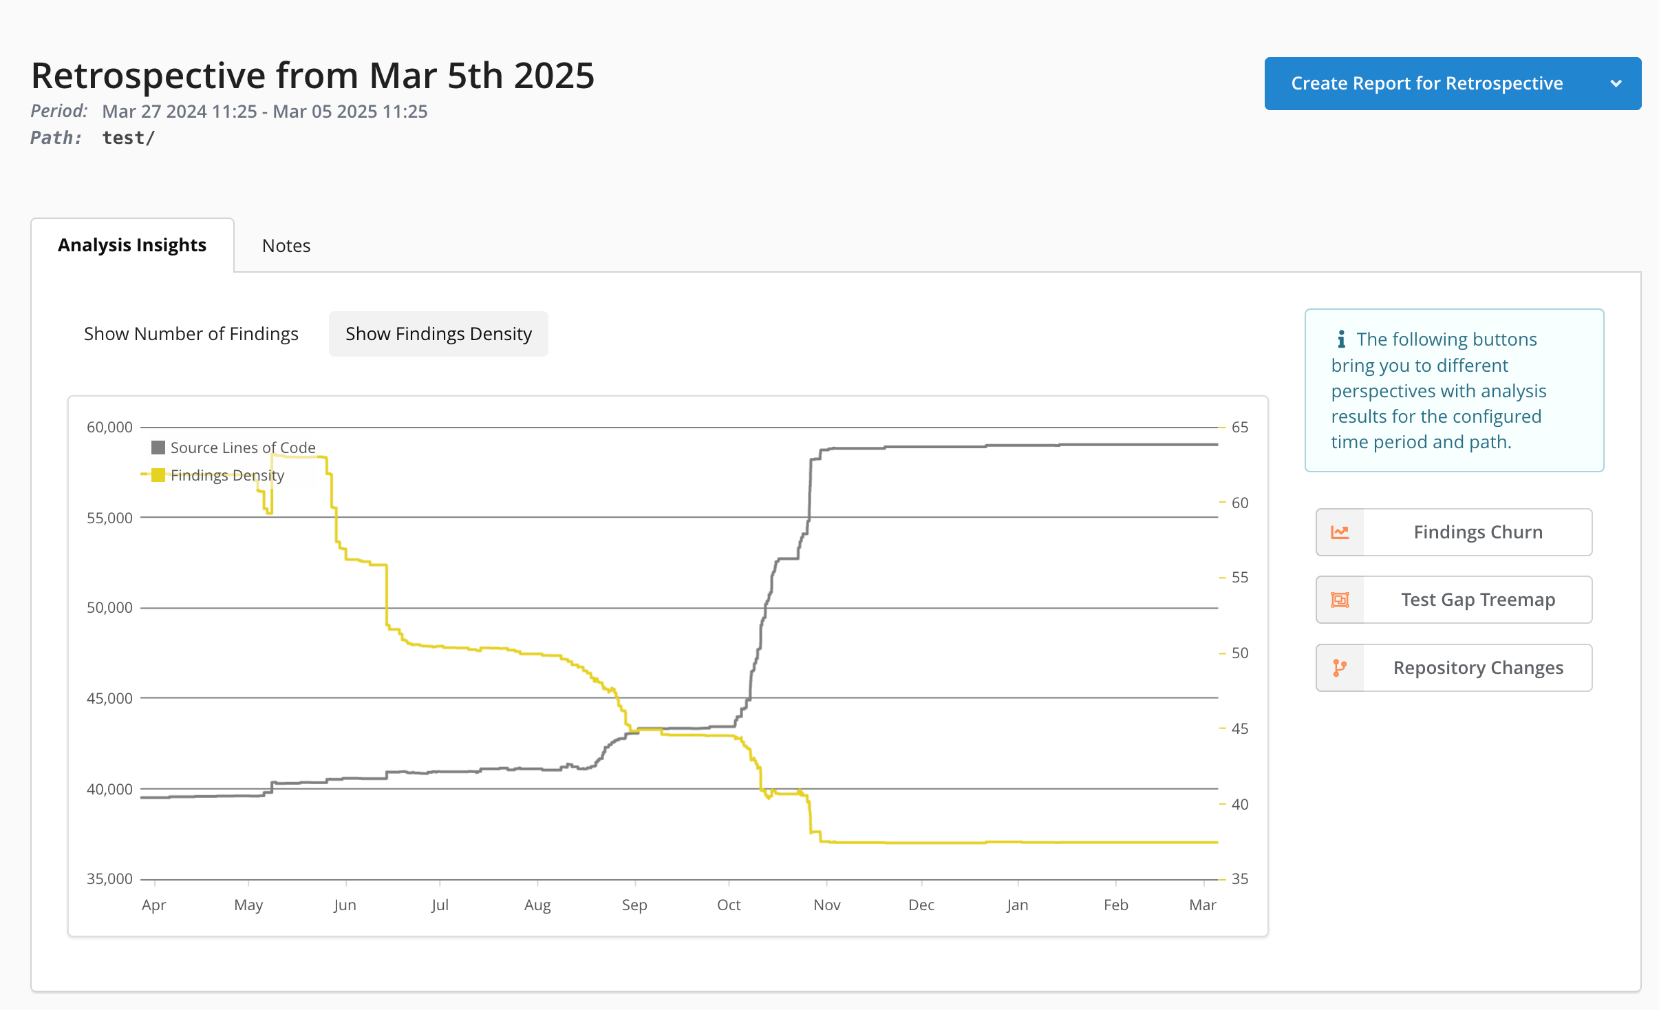The height and width of the screenshot is (1010, 1659).
Task: Click the info hint text about perspective buttons
Action: click(1439, 390)
